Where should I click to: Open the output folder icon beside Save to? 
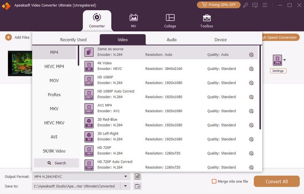tap(138, 186)
